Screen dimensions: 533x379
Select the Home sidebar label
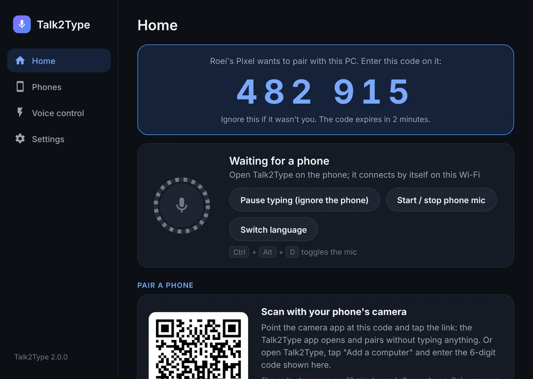pos(43,61)
